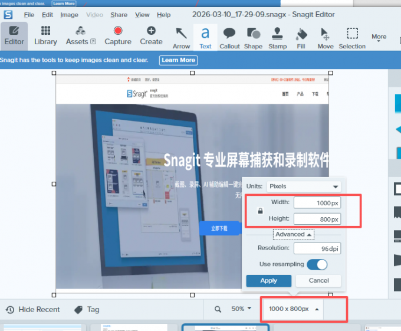Open the More tools dropdown
Screen dimensions: 401x331
(379, 37)
